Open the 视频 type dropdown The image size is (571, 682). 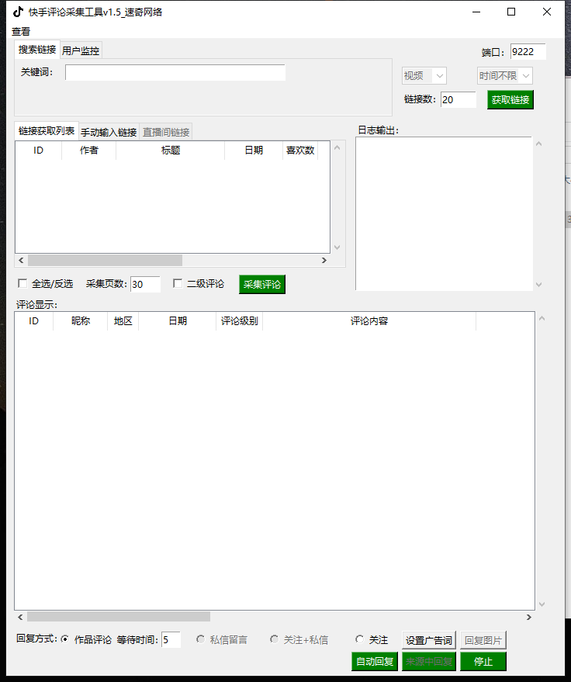pyautogui.click(x=424, y=76)
